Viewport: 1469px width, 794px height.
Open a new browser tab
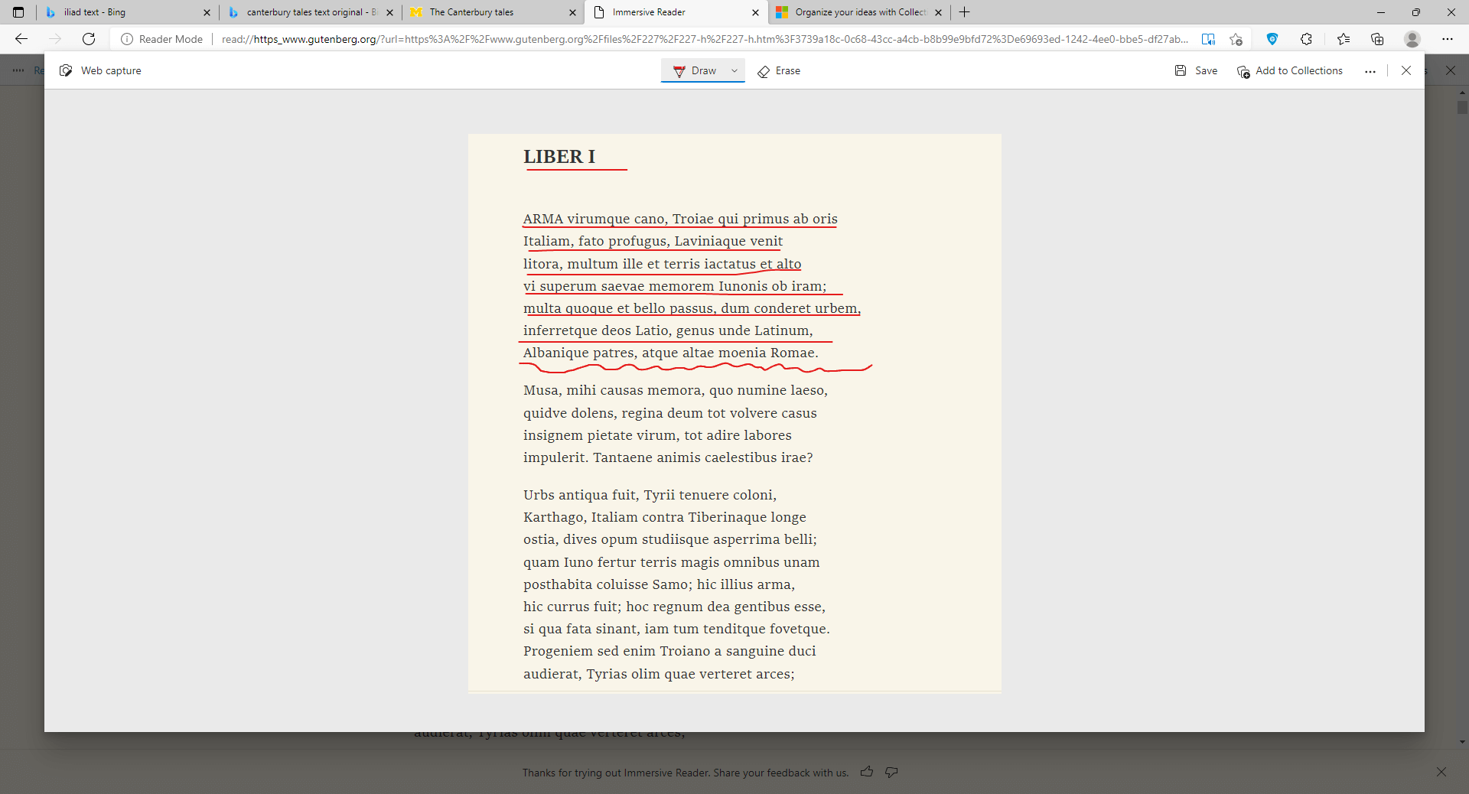click(x=964, y=12)
